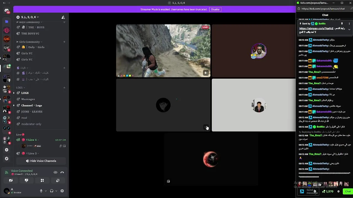Open abnpay.co link in pinned message
The height and width of the screenshot is (198, 353).
316,28
